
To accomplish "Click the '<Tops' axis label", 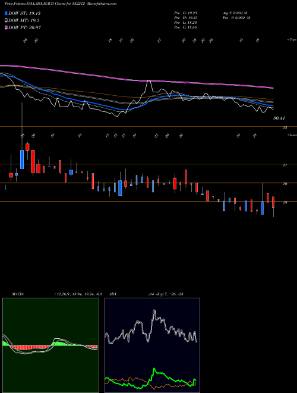I will tap(292, 40).
